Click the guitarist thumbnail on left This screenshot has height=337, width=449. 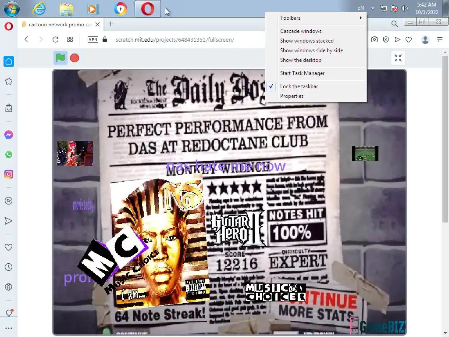[75, 153]
